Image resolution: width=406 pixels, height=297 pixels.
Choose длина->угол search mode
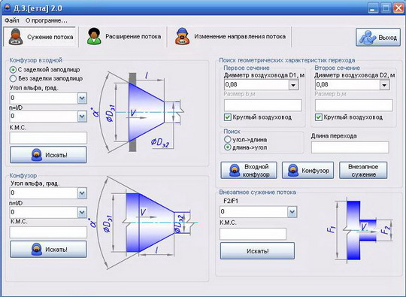(x=227, y=147)
